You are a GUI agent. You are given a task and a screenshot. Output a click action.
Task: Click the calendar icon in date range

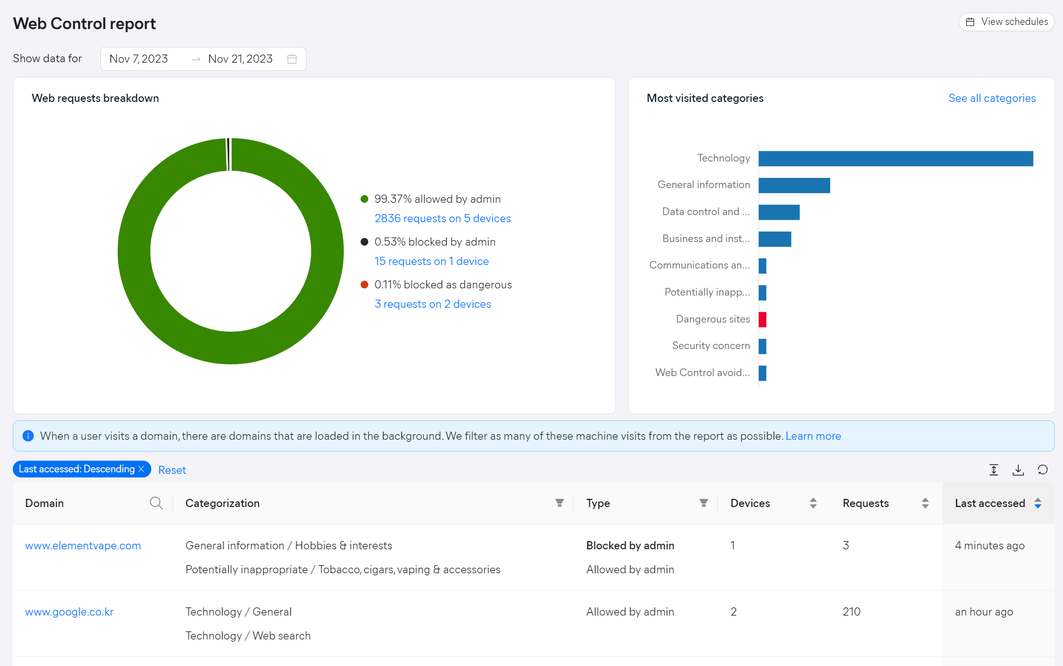(292, 59)
